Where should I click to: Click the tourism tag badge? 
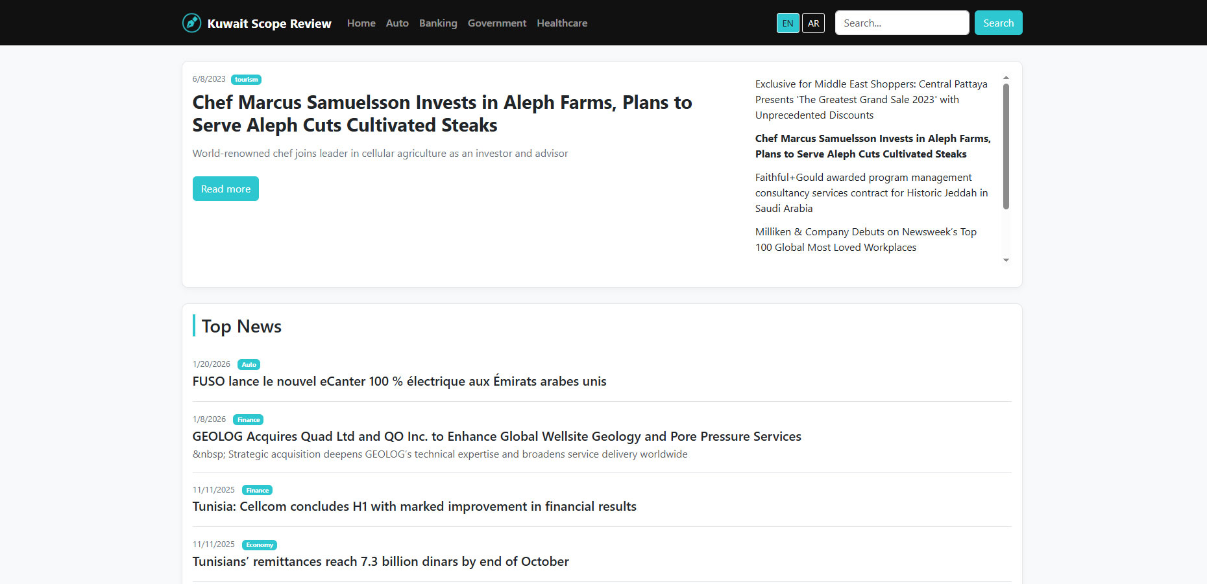pyautogui.click(x=246, y=80)
